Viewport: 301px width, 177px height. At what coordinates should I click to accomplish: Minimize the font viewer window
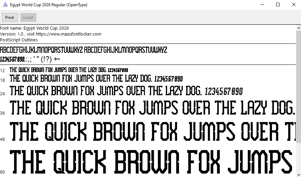(262, 5)
